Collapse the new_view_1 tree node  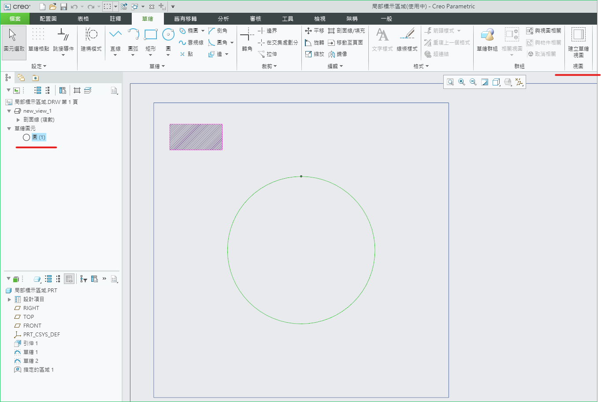click(x=9, y=111)
